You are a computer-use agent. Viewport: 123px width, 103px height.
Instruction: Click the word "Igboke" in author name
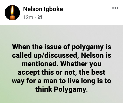(x=54, y=9)
